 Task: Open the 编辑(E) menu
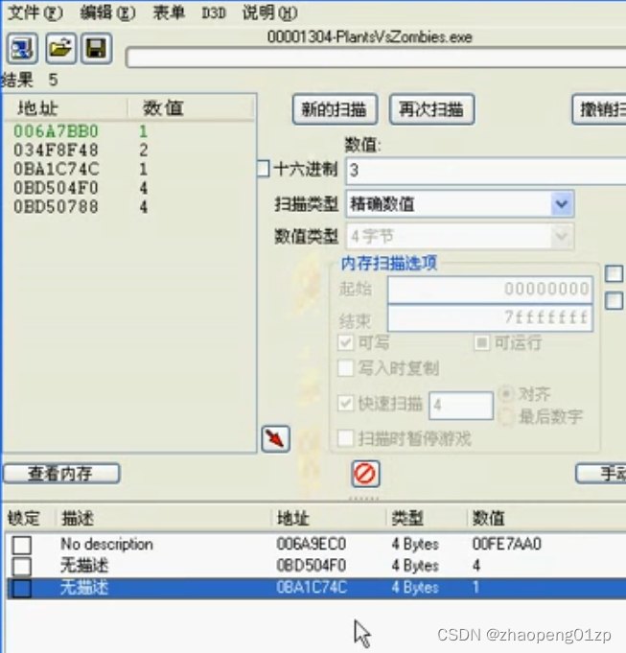[107, 12]
